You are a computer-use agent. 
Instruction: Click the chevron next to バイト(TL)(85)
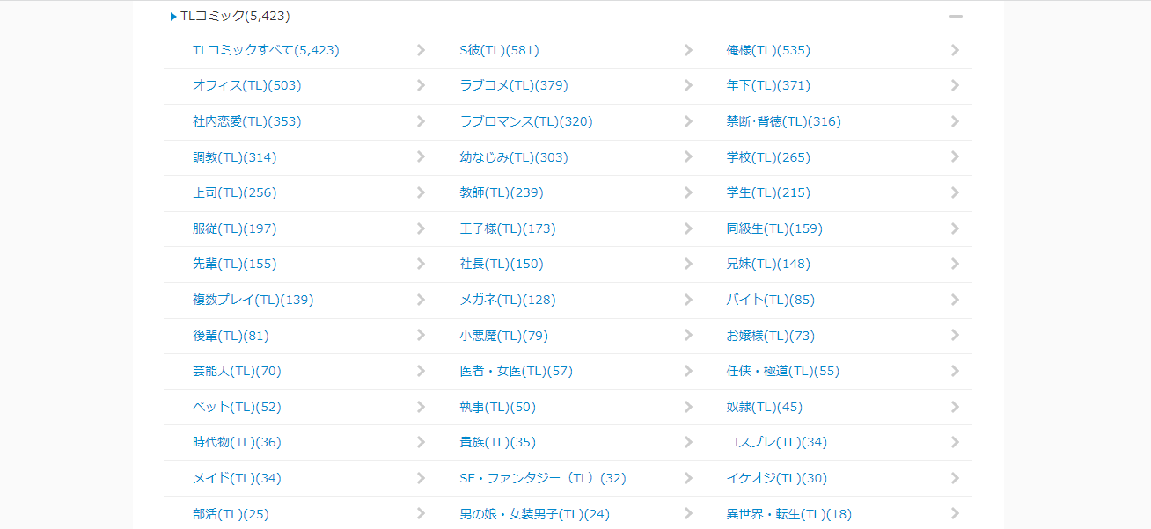(955, 300)
